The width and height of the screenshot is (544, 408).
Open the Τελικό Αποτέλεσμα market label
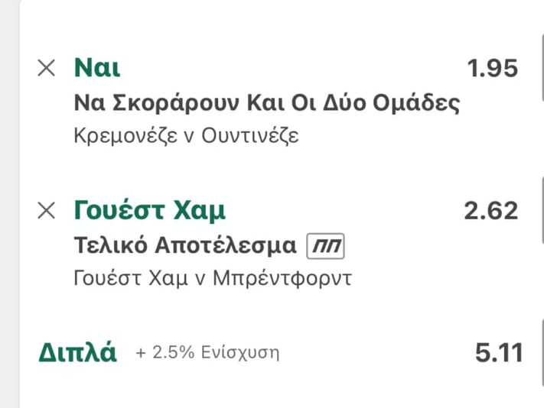(185, 245)
